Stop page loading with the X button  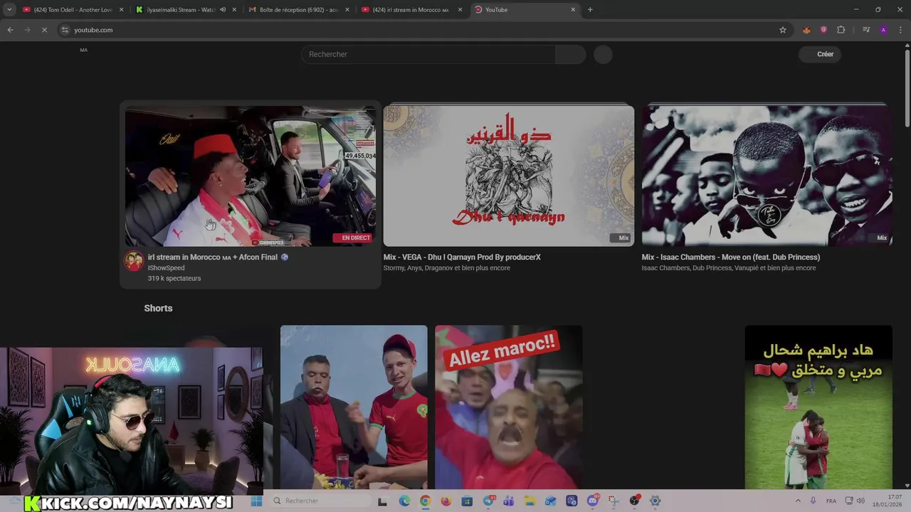tap(44, 30)
